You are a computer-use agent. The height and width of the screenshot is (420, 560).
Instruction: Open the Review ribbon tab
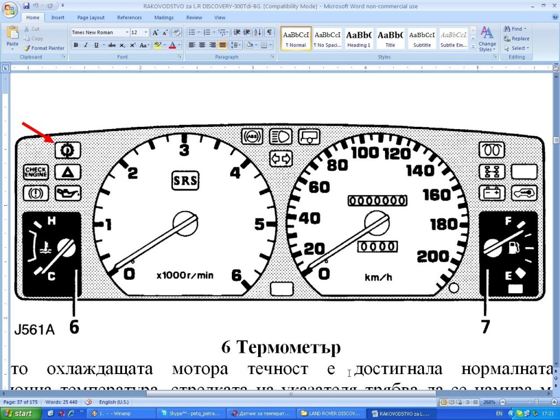click(x=194, y=17)
